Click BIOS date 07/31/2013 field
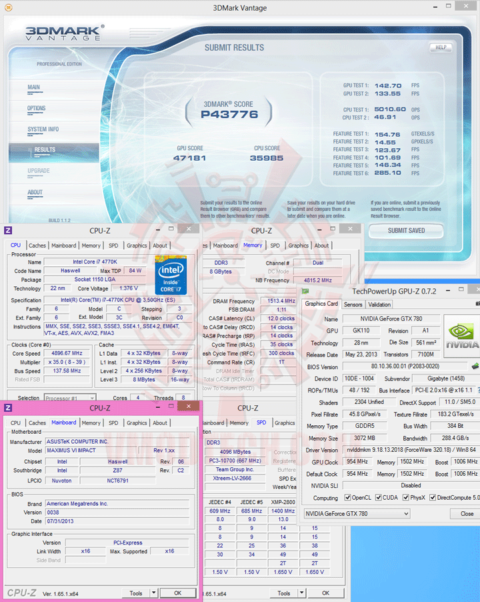The height and width of the screenshot is (602, 480). [x=117, y=521]
